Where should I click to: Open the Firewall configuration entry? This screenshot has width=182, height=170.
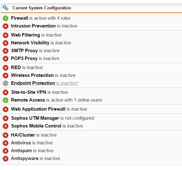[41, 18]
